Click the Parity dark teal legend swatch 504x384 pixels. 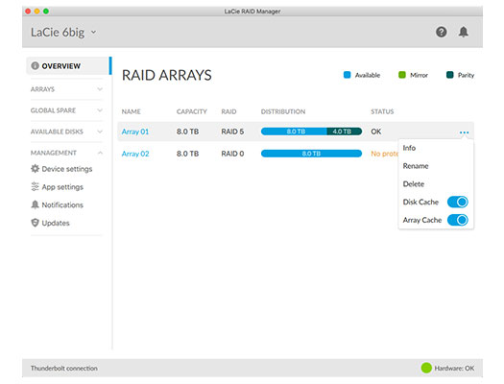pos(449,75)
